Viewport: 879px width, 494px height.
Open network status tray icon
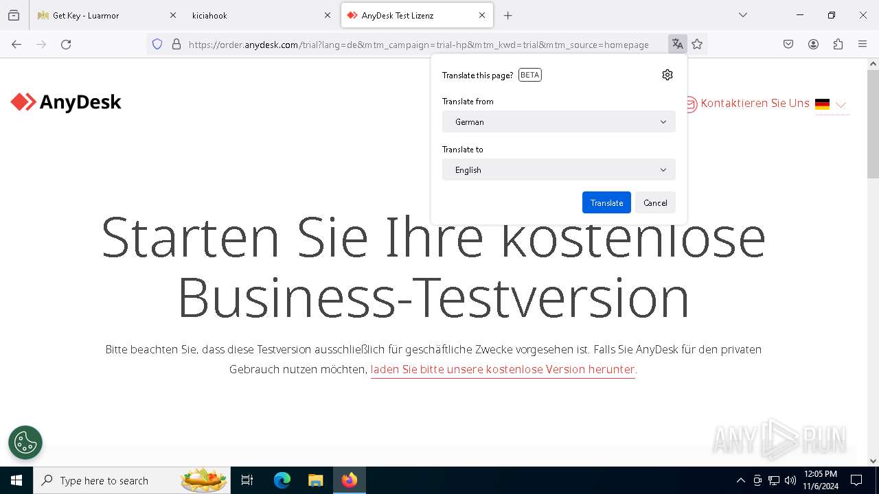click(774, 480)
